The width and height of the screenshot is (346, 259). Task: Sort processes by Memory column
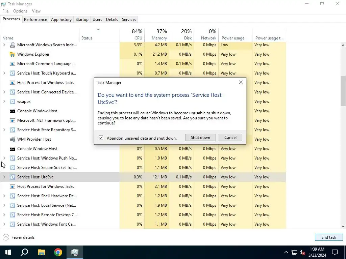157,35
